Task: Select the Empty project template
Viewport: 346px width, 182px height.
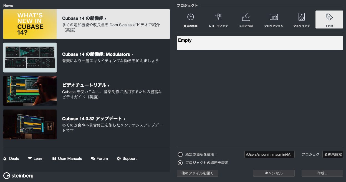Action: (x=260, y=43)
